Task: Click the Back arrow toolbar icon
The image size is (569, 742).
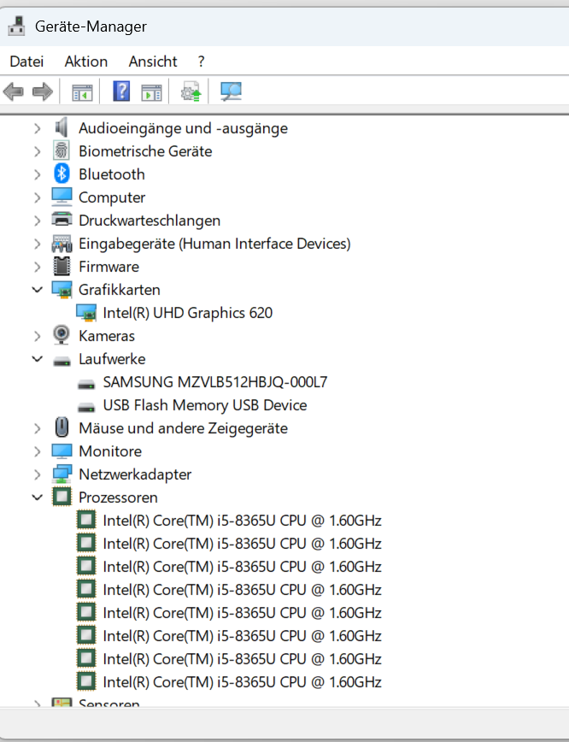Action: [x=14, y=91]
